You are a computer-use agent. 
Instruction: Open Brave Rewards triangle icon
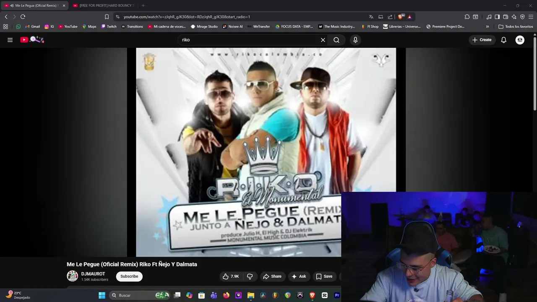(x=409, y=17)
